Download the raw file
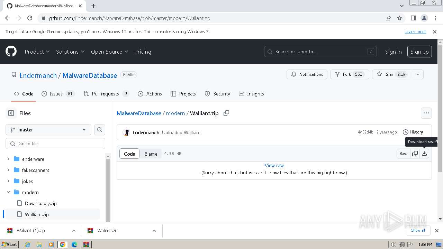Screen dimensions: 443x249 [424, 154]
